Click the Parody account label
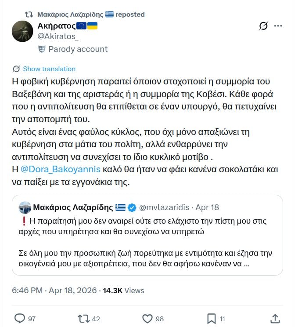The height and width of the screenshot is (327, 298). pyautogui.click(x=78, y=49)
